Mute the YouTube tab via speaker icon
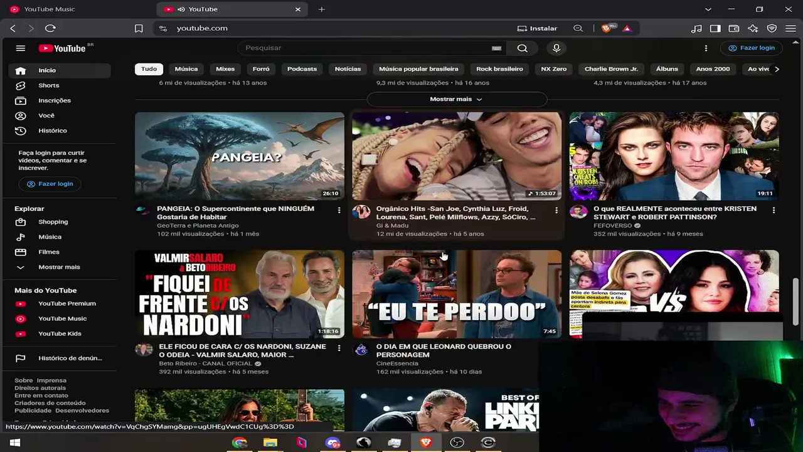803x452 pixels. (181, 9)
